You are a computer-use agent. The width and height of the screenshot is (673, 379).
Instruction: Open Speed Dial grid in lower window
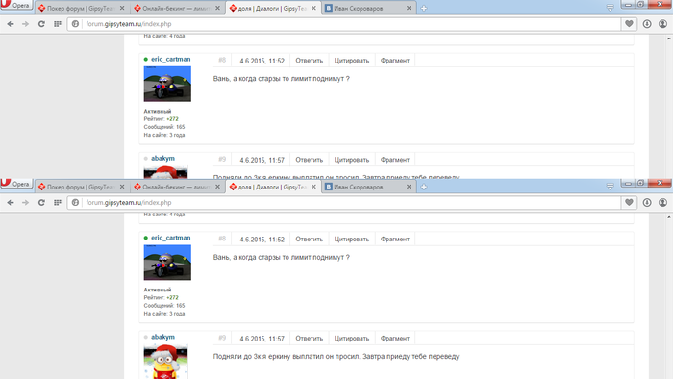point(58,203)
